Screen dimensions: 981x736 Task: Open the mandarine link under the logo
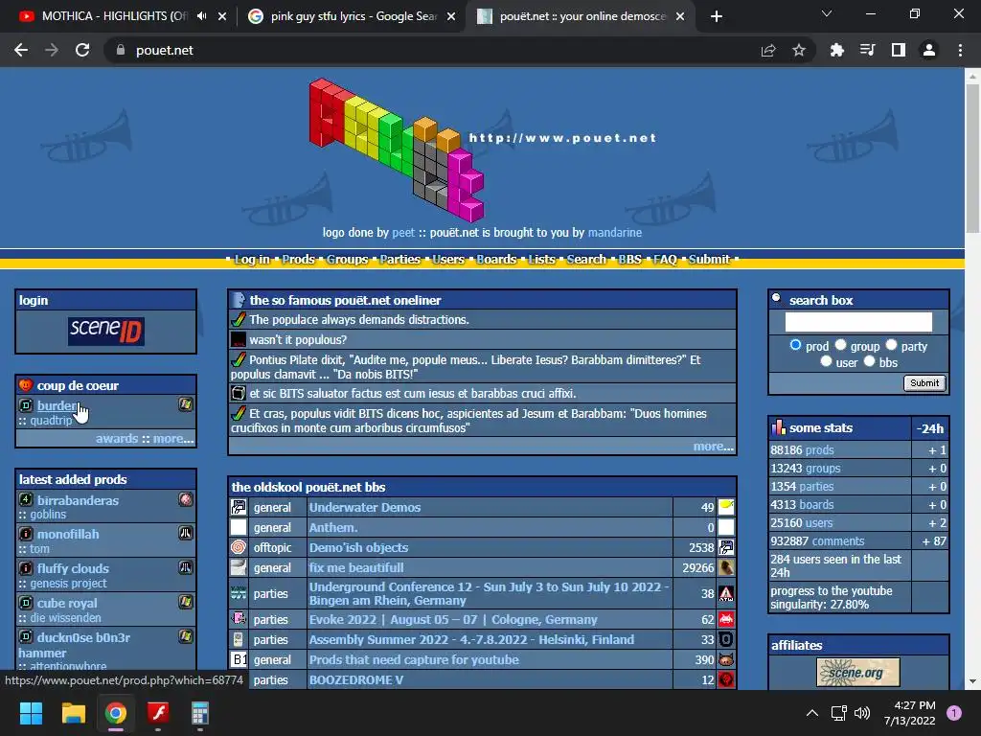click(x=614, y=232)
